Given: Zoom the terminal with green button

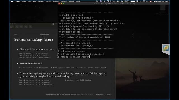Looking at the screenshot, I should pyautogui.click(x=64, y=4).
